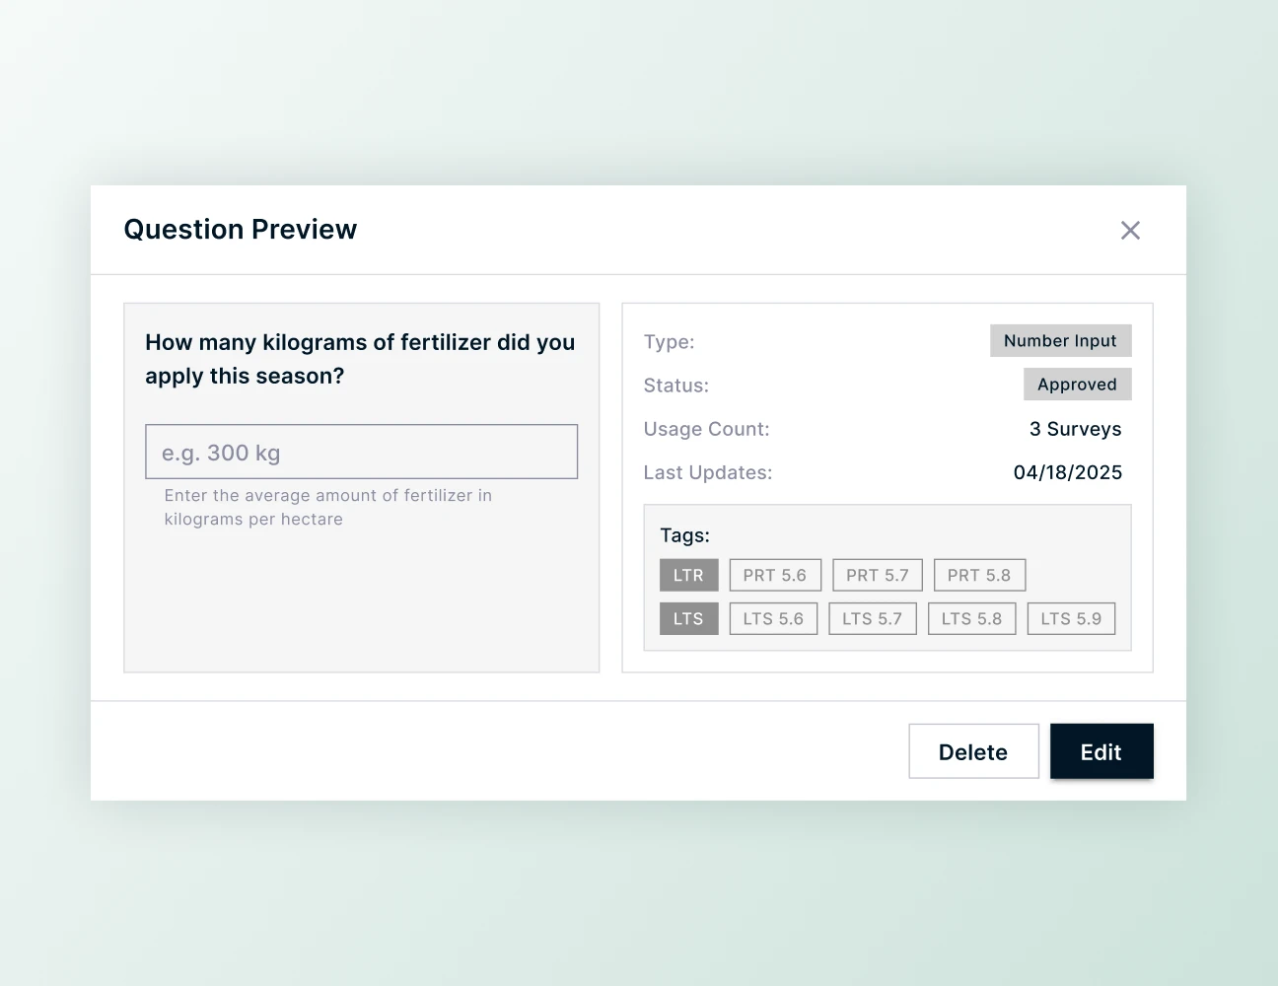Close the Question Preview dialog
The height and width of the screenshot is (986, 1278).
[1130, 230]
